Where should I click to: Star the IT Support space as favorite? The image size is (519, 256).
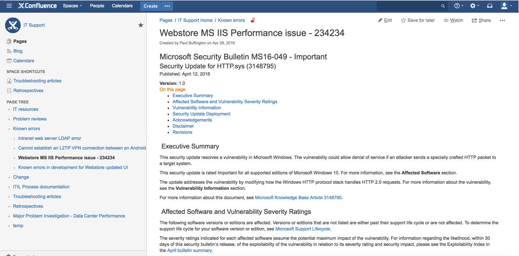point(141,25)
